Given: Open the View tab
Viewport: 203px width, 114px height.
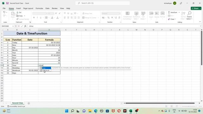Looking at the screenshot, I should pyautogui.click(x=62, y=8).
